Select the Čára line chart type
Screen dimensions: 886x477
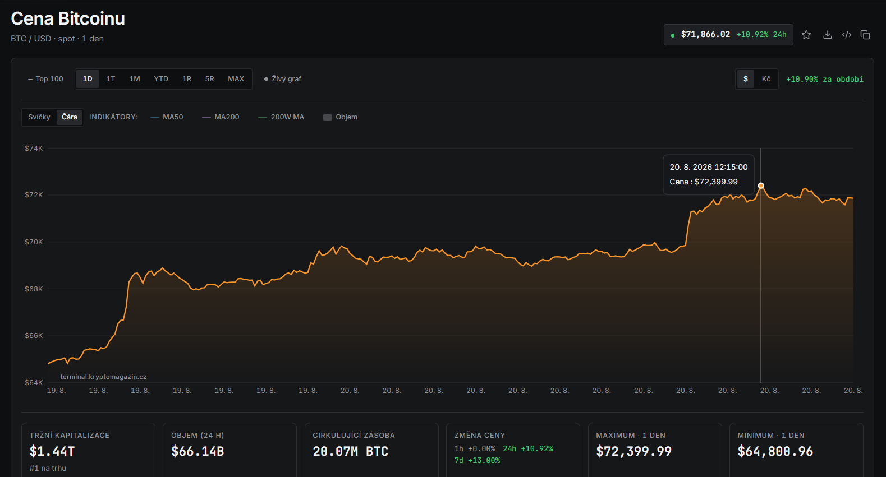tap(70, 117)
